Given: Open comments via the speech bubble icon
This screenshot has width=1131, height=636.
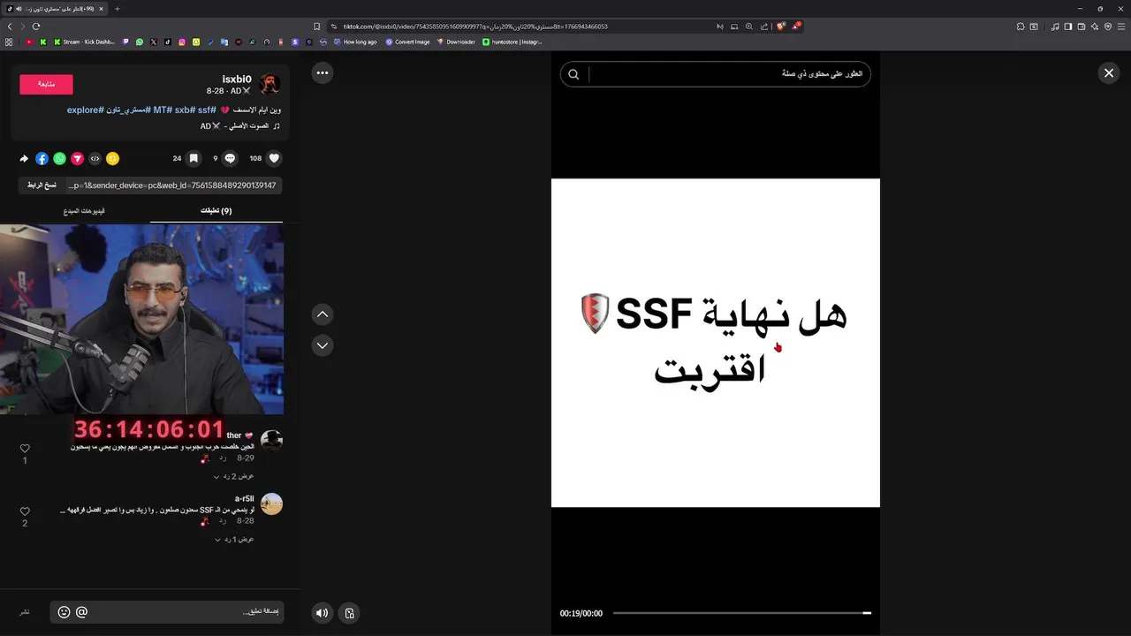Looking at the screenshot, I should click(230, 159).
